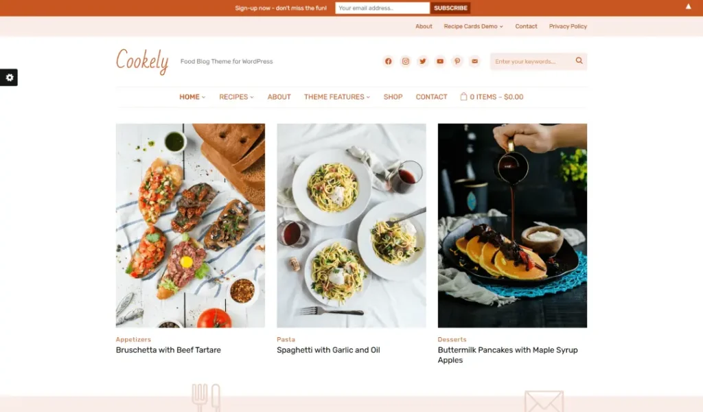Open the shopping cart 0 items

tap(492, 97)
